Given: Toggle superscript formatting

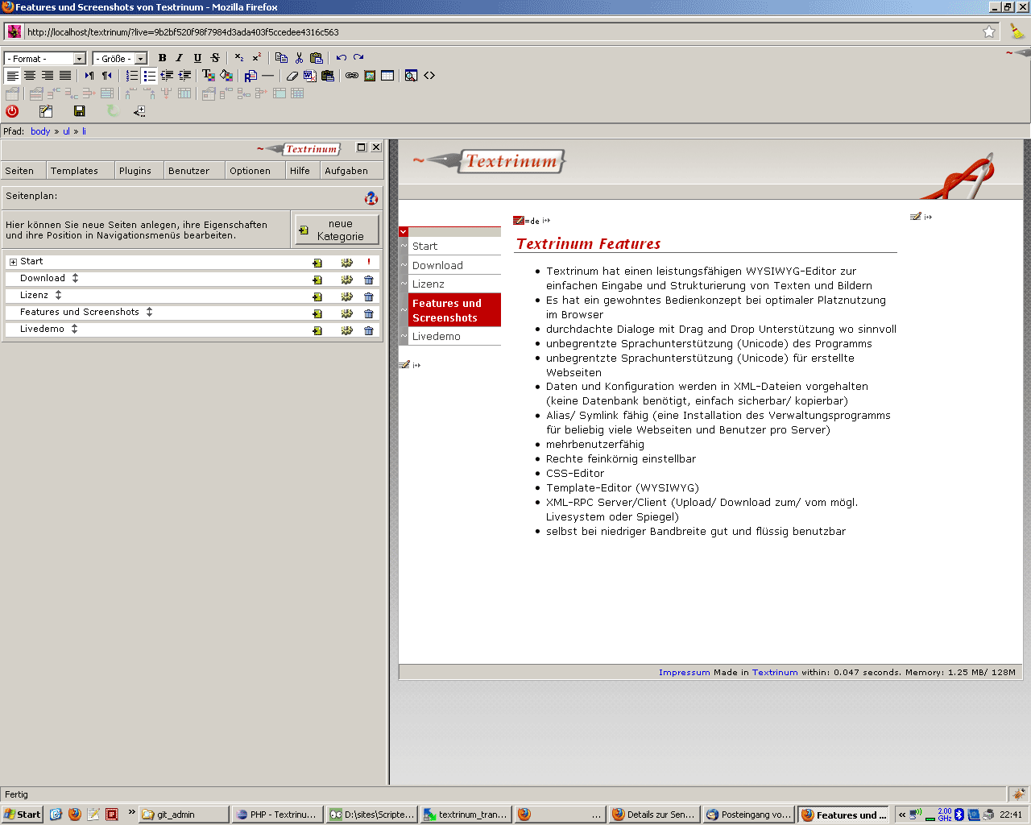Looking at the screenshot, I should [x=257, y=58].
